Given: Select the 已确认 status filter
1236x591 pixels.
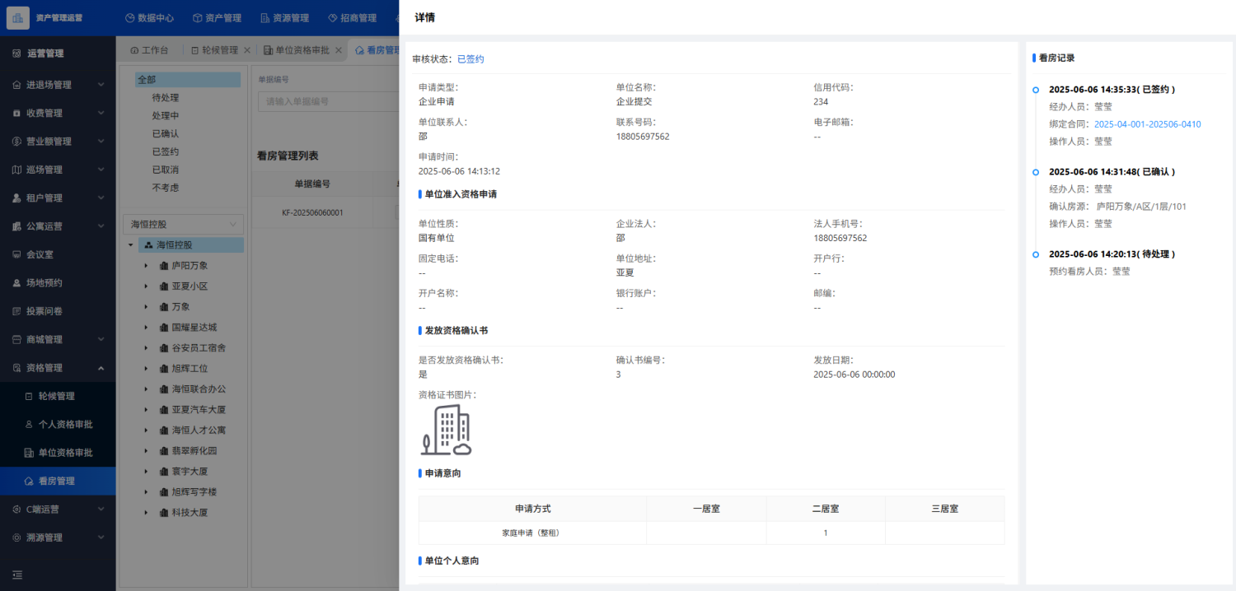Looking at the screenshot, I should pos(166,134).
